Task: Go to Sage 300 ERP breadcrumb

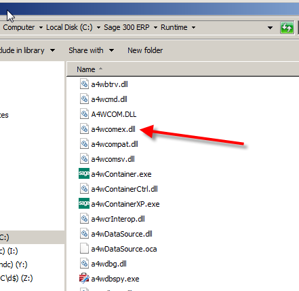Action: pos(127,27)
